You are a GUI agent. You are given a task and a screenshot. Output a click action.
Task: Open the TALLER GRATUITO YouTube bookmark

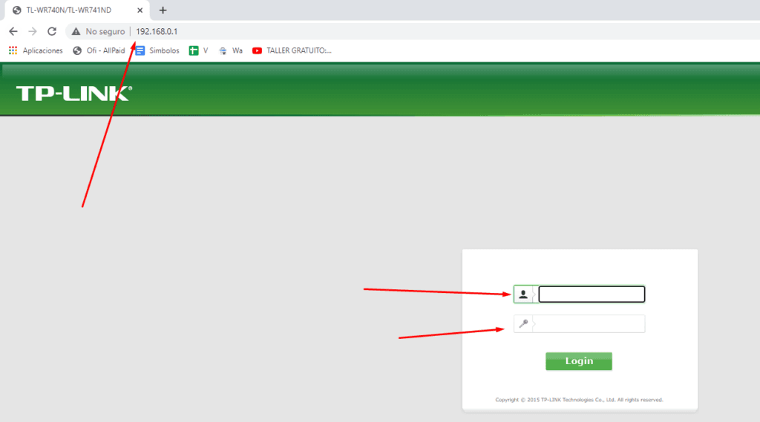click(292, 50)
